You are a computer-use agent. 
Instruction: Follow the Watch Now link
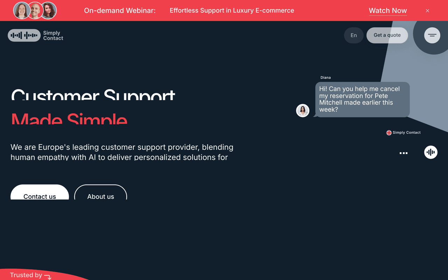[x=388, y=11]
